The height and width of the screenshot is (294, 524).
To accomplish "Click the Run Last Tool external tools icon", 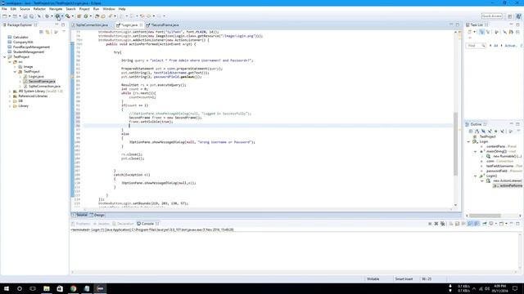I will click(68, 16).
